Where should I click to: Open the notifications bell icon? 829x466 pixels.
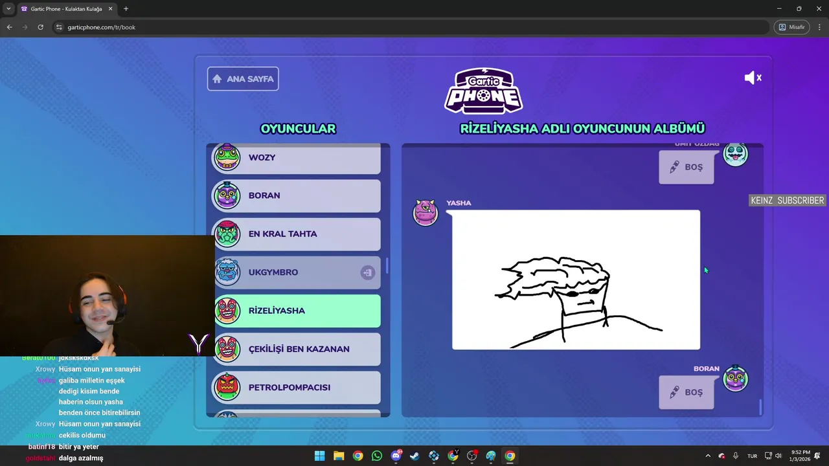click(819, 456)
